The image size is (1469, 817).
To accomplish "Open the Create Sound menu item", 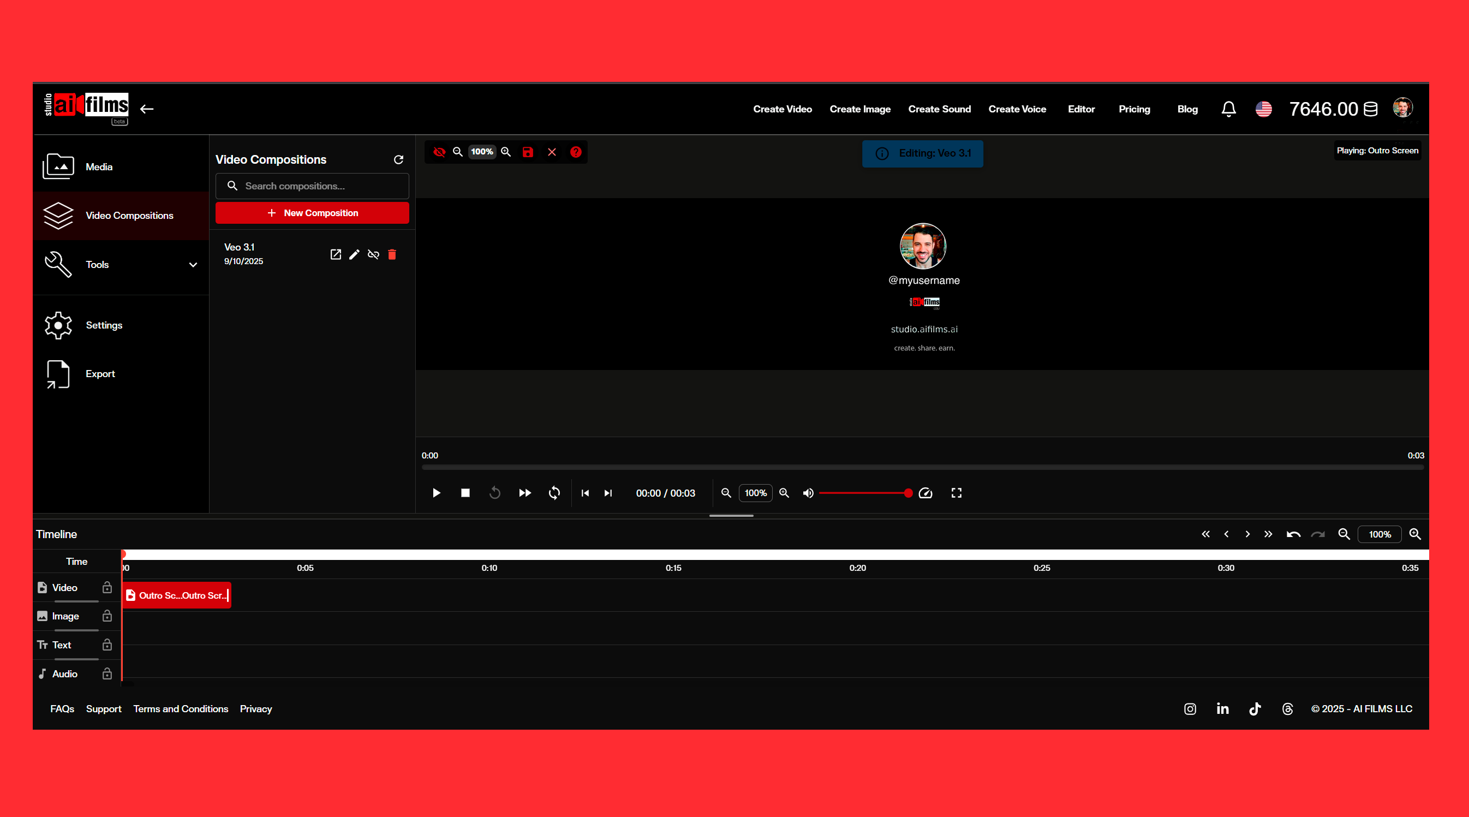I will tap(939, 109).
